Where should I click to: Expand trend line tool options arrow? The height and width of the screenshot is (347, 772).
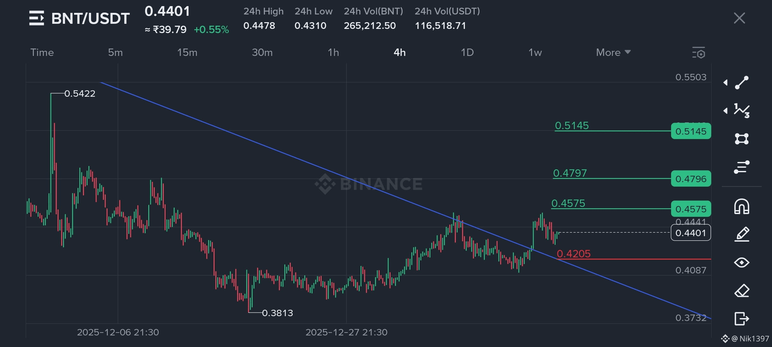pyautogui.click(x=726, y=83)
